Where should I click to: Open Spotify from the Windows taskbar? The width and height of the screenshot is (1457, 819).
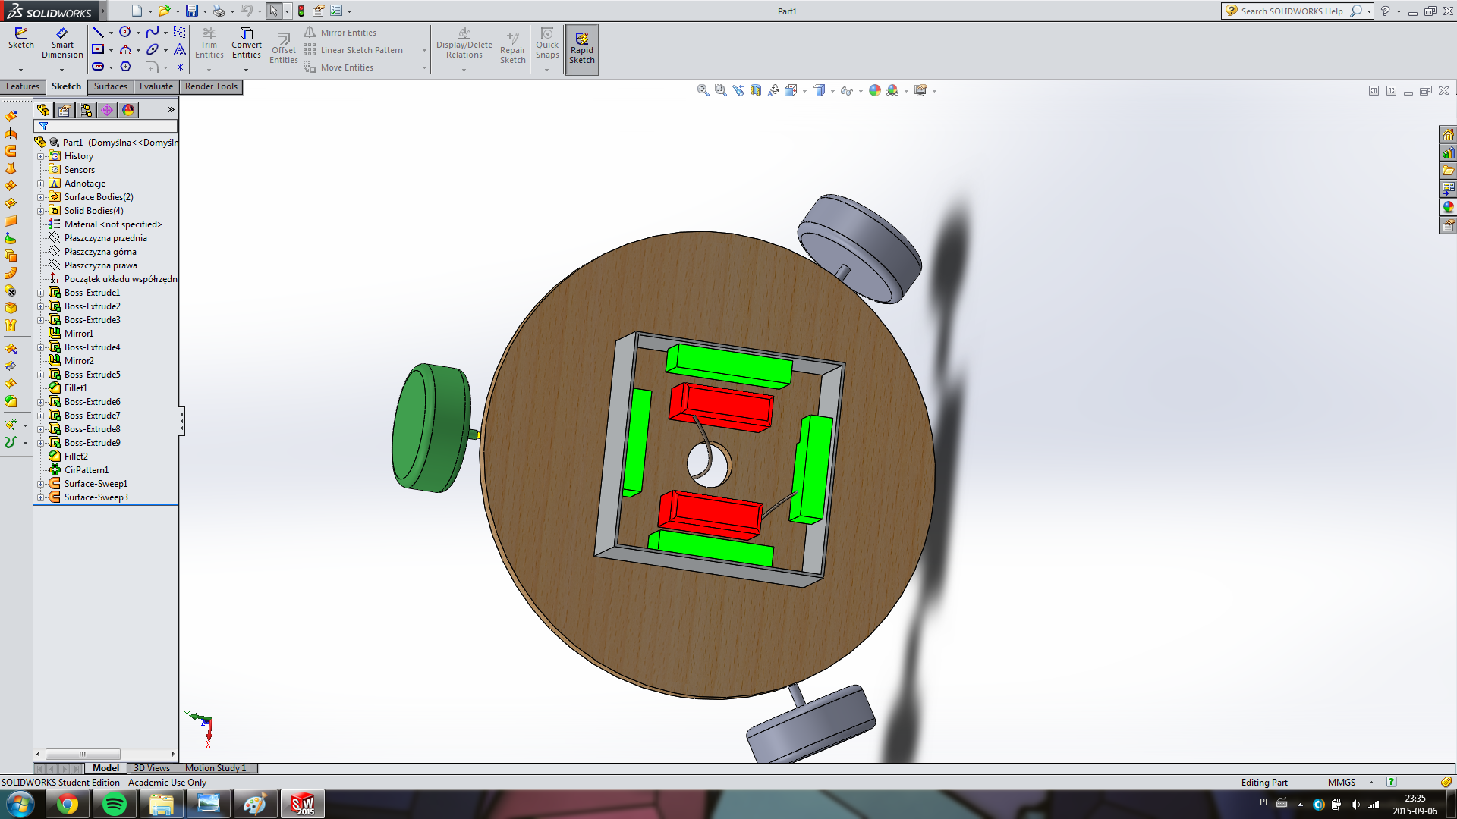[x=115, y=804]
